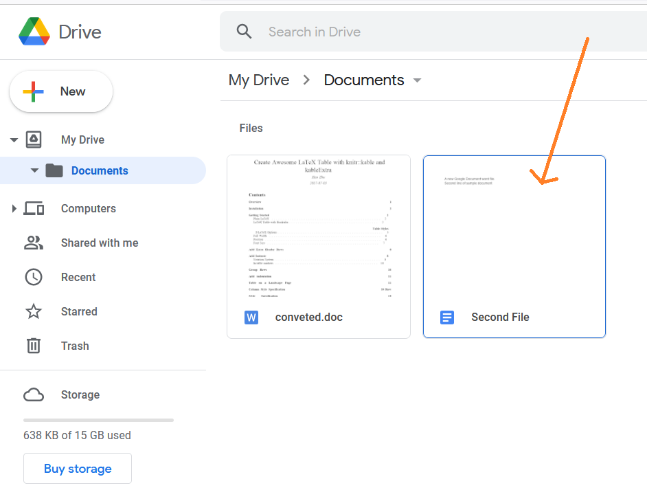Collapse the Documents folder arrow in sidebar

pyautogui.click(x=34, y=171)
